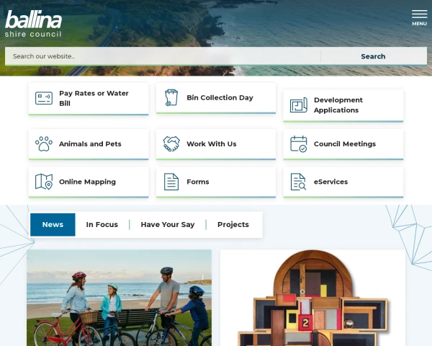Click the handshake icon
Screen dimensions: 432x346
point(171,143)
